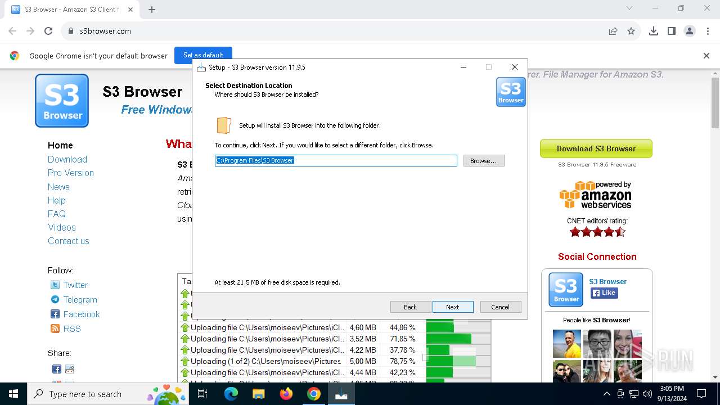The image size is (720, 405).
Task: Click the Twitter icon under Follow
Action: coord(55,285)
